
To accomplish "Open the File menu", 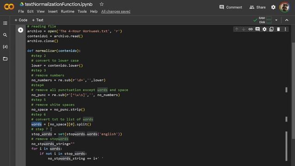I will 21,12.
